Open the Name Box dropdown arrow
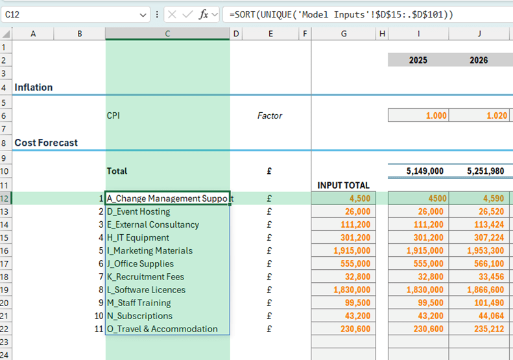This screenshot has height=360, width=513. pos(143,14)
